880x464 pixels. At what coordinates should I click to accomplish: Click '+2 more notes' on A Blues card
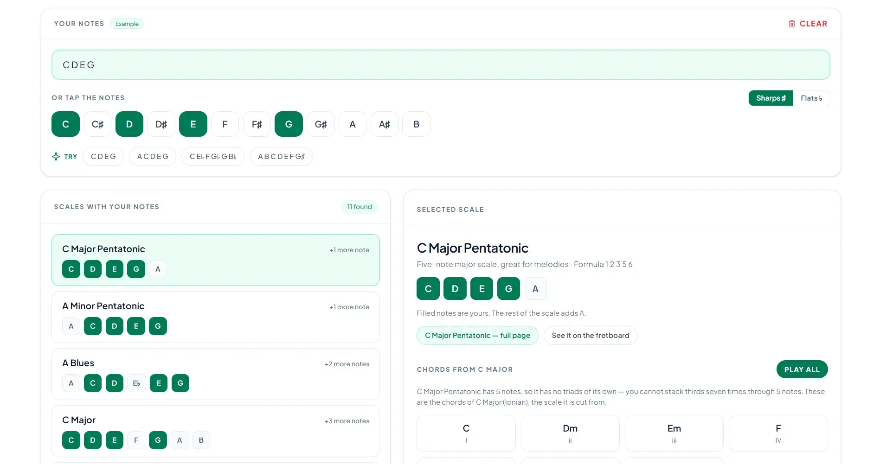tap(347, 364)
